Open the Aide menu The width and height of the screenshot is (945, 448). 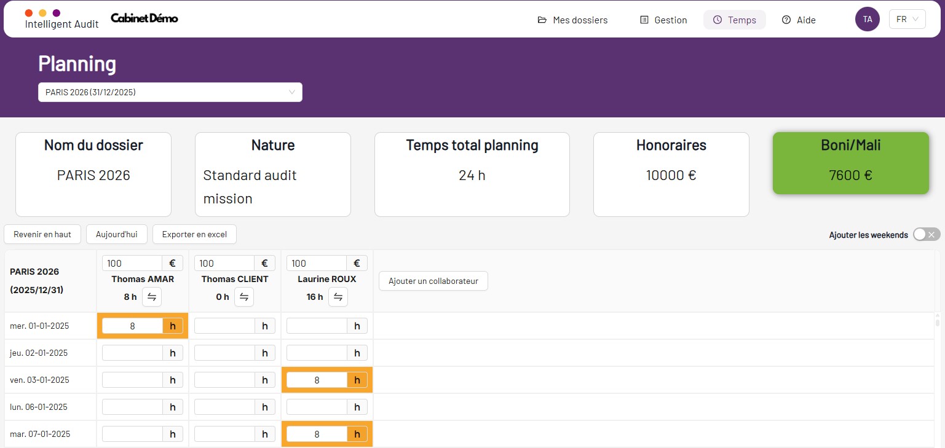tap(799, 20)
